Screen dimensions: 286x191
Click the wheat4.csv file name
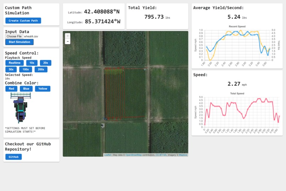pyautogui.click(x=31, y=36)
